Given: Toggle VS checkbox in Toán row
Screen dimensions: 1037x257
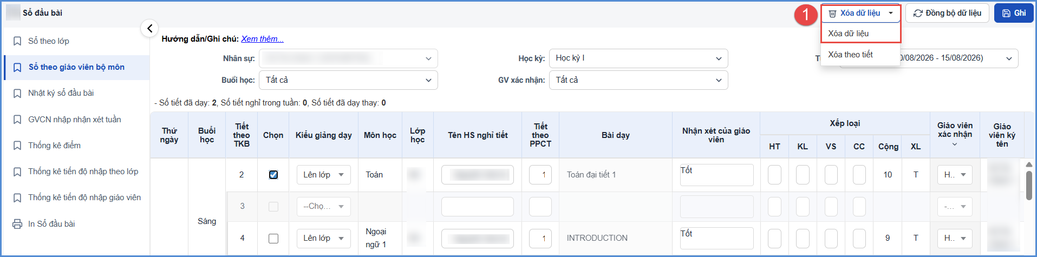Looking at the screenshot, I should click(831, 175).
